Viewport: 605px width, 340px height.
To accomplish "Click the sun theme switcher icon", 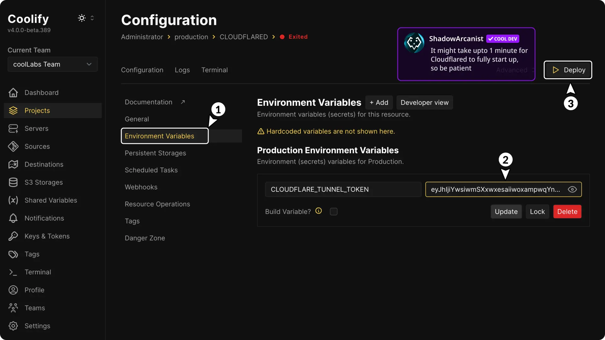I will (x=82, y=18).
